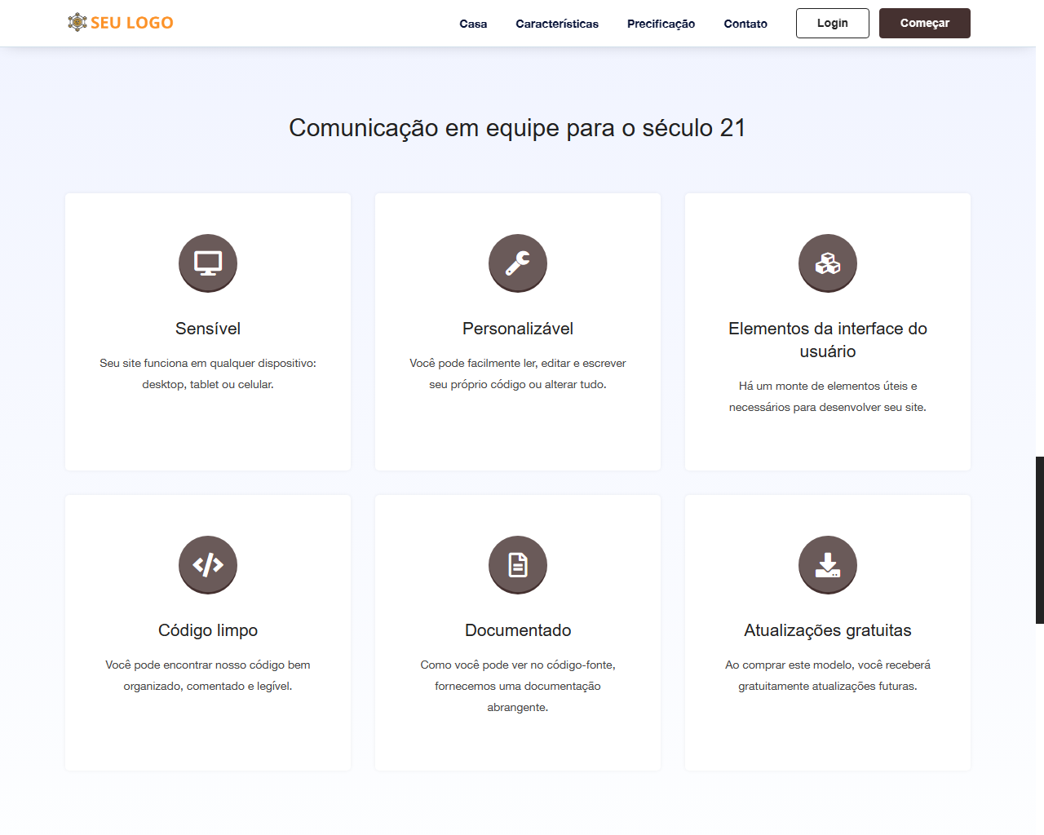Click the Documentado card heading
This screenshot has width=1044, height=835.
pyautogui.click(x=518, y=630)
